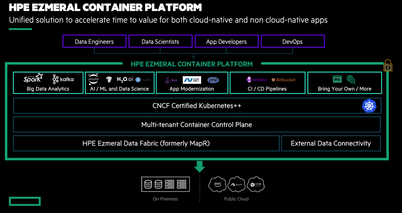Click the Apache Spark logo
The image size is (402, 213).
[33, 78]
